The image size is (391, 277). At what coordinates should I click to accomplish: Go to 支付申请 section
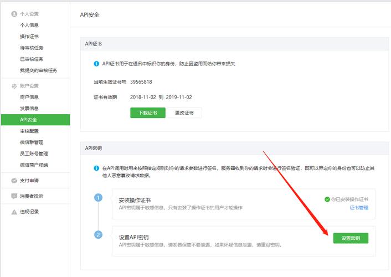point(29,181)
